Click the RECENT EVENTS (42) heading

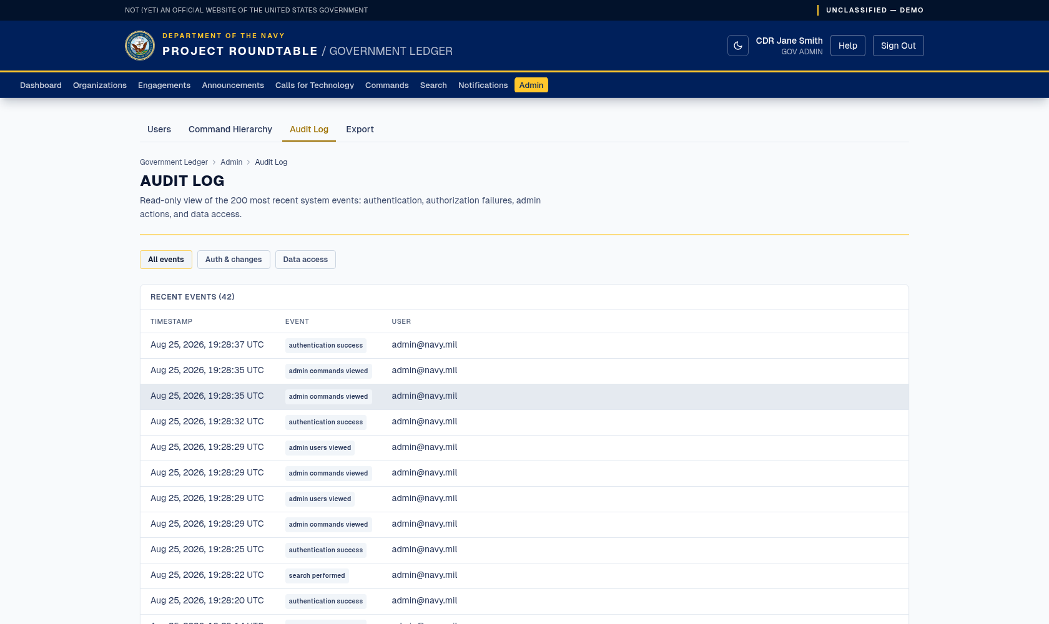point(192,297)
